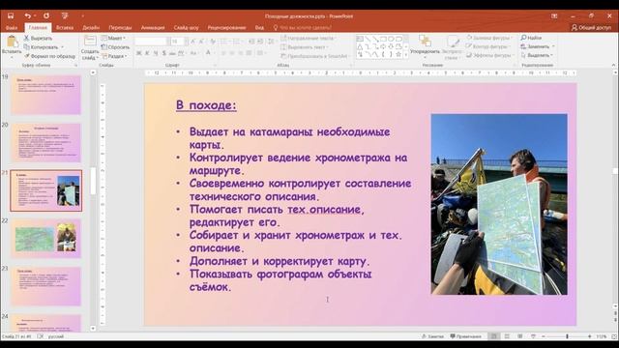
Task: Click Выделить select button
Action: pos(537,55)
